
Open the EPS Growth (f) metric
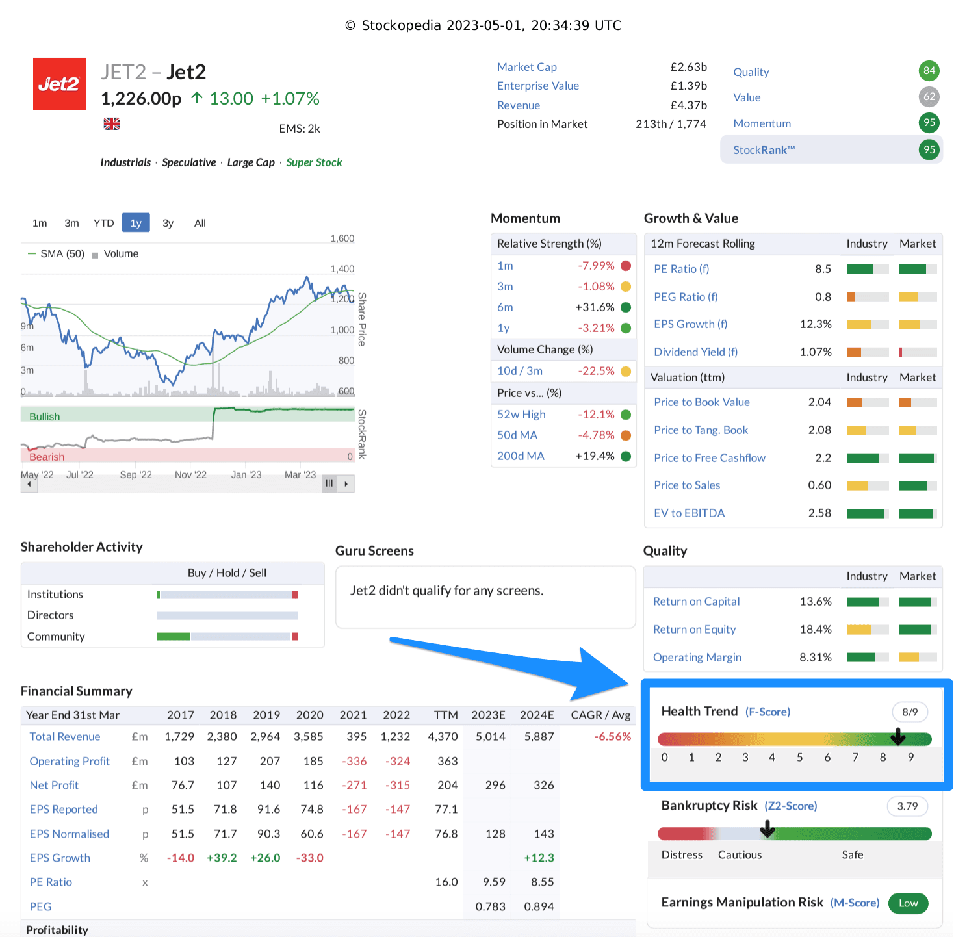pyautogui.click(x=691, y=324)
